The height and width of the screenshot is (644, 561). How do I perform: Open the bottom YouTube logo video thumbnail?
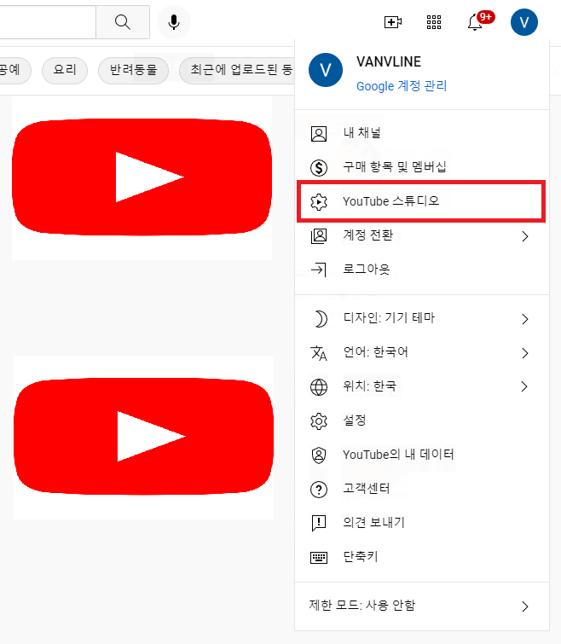tap(143, 437)
